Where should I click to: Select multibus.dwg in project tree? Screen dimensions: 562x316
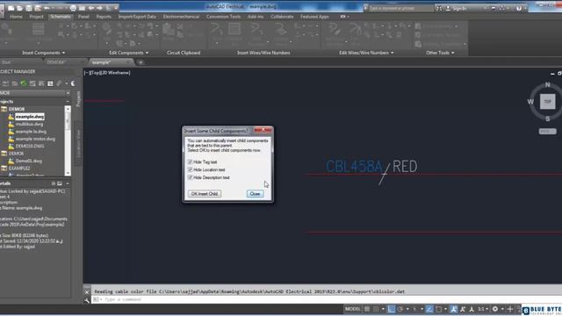coord(29,124)
